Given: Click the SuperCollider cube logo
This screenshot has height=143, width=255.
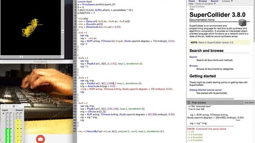Looking at the screenshot, I should tap(242, 22).
